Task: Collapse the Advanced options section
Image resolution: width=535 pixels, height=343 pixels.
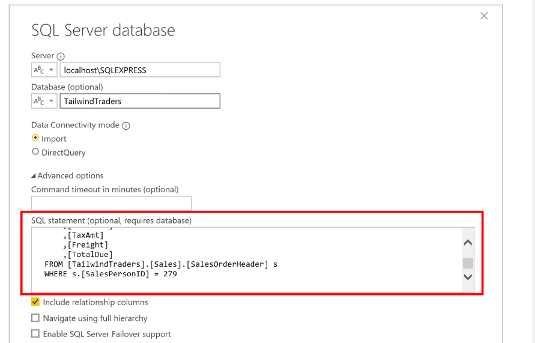Action: (67, 175)
